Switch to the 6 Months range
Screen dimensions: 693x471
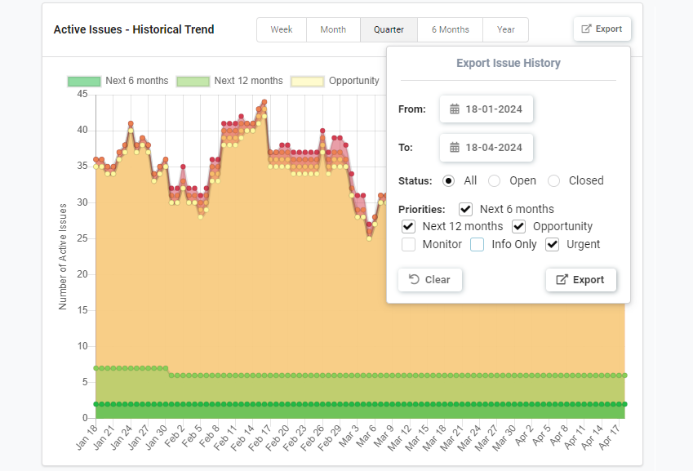(451, 29)
